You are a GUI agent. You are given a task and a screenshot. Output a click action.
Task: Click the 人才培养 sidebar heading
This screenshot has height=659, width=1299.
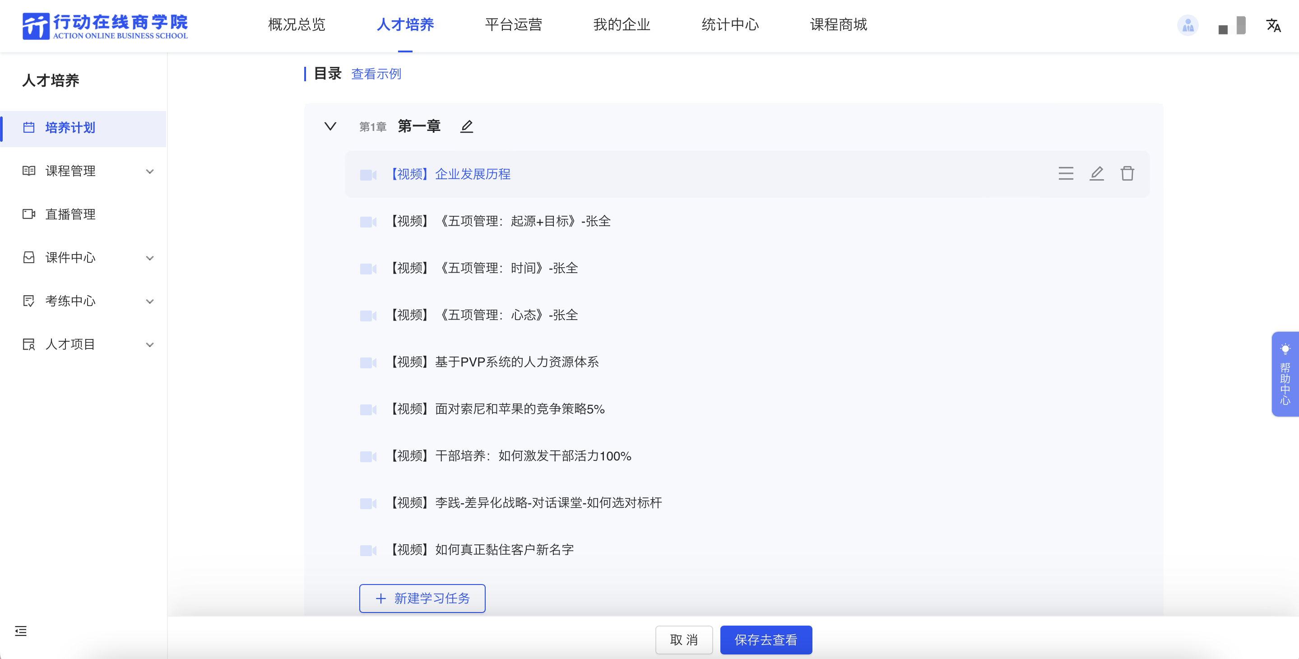pyautogui.click(x=51, y=80)
